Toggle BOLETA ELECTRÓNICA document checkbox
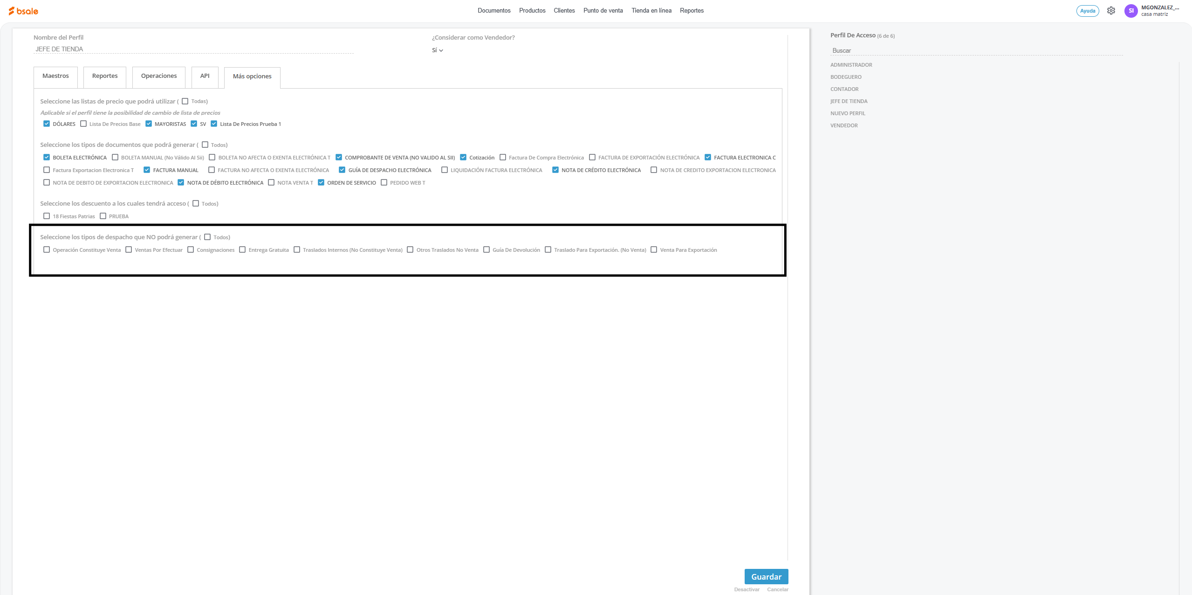 coord(47,157)
